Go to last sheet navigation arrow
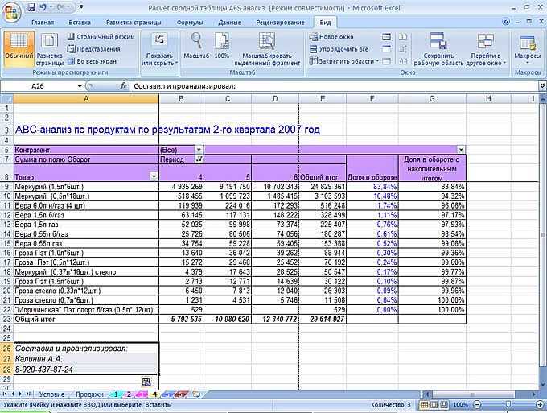 click(28, 394)
